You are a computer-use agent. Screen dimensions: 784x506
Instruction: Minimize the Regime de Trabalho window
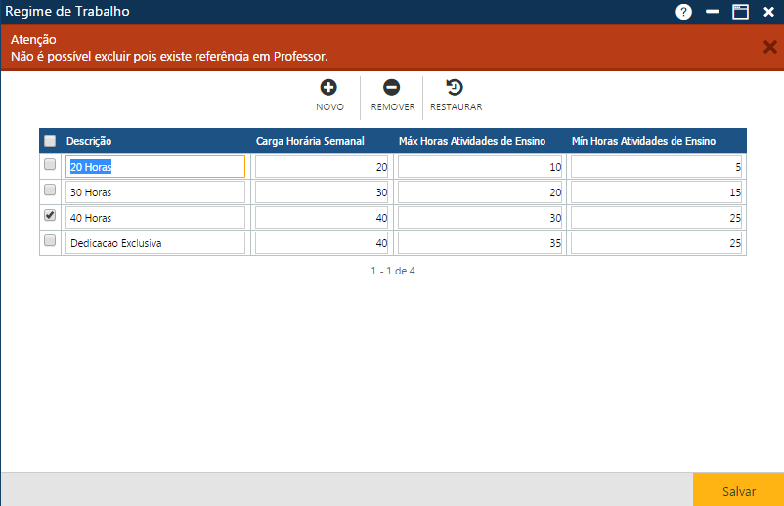click(x=712, y=12)
